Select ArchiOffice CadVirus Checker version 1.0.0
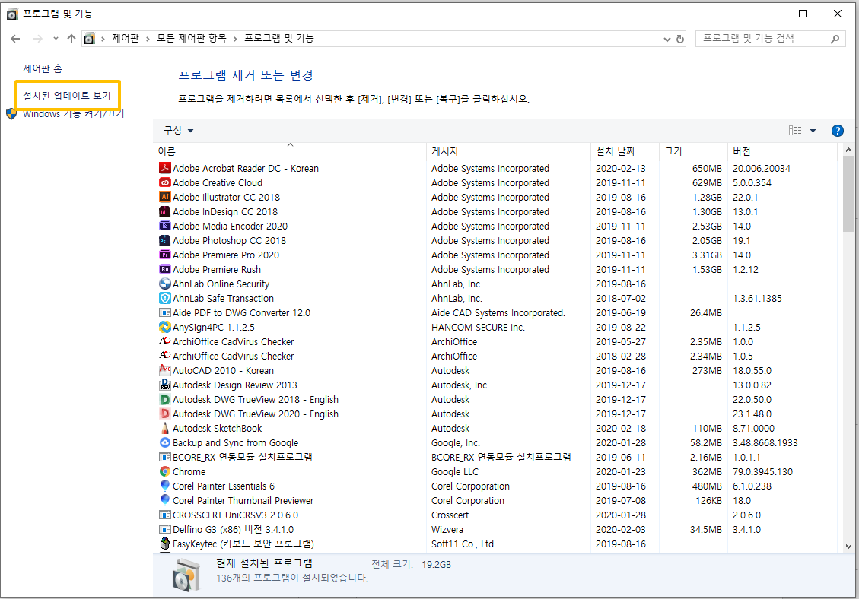The width and height of the screenshot is (859, 599). pos(495,341)
